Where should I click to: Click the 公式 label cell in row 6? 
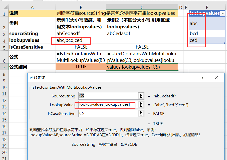click(x=32, y=57)
